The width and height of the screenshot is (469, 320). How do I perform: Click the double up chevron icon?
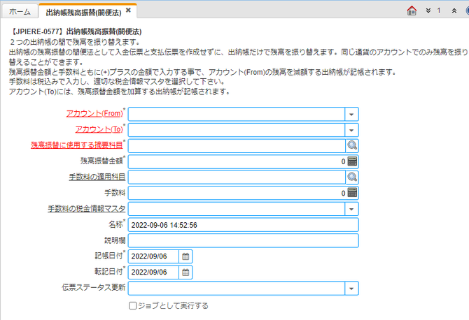point(454,10)
